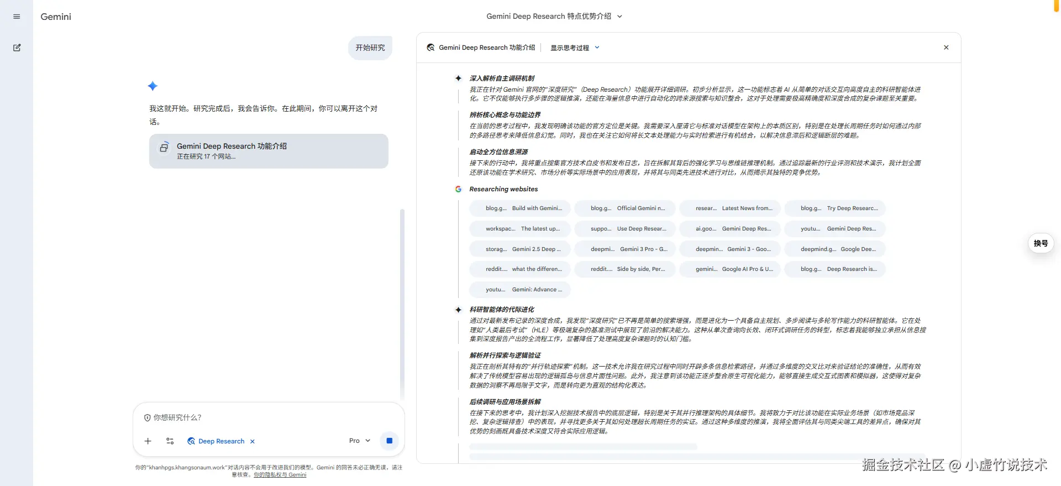Click the shield icon in the prompt box
The width and height of the screenshot is (1061, 486).
pos(147,417)
